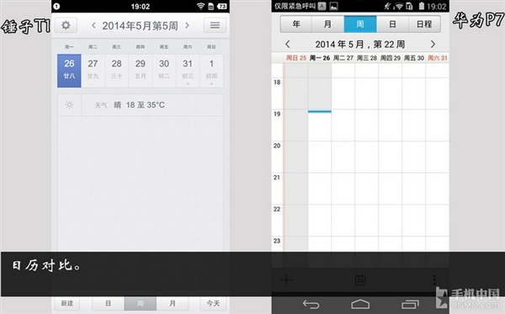Tap the sun weather icon
Image resolution: width=505 pixels, height=314 pixels.
69,105
